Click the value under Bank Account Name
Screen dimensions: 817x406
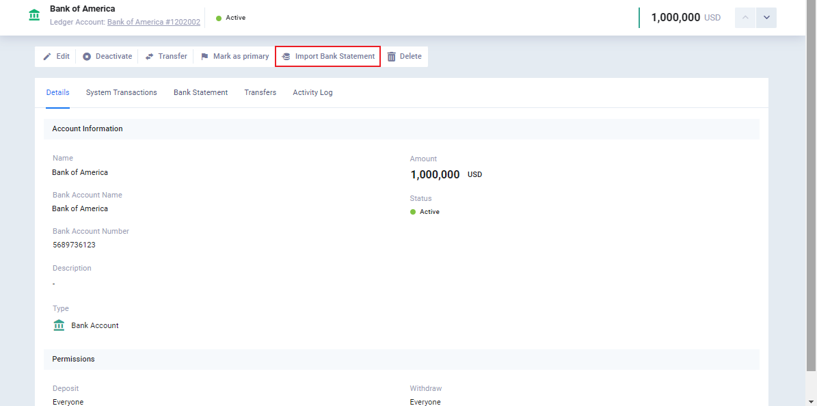click(80, 208)
